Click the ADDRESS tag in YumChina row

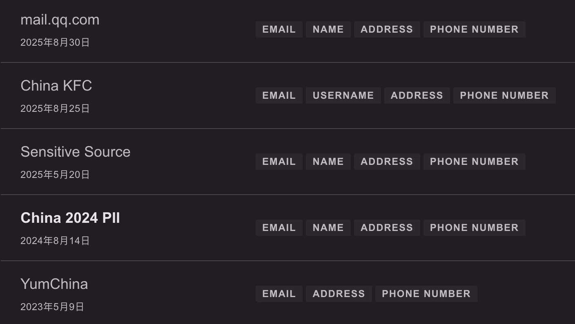pyautogui.click(x=339, y=294)
